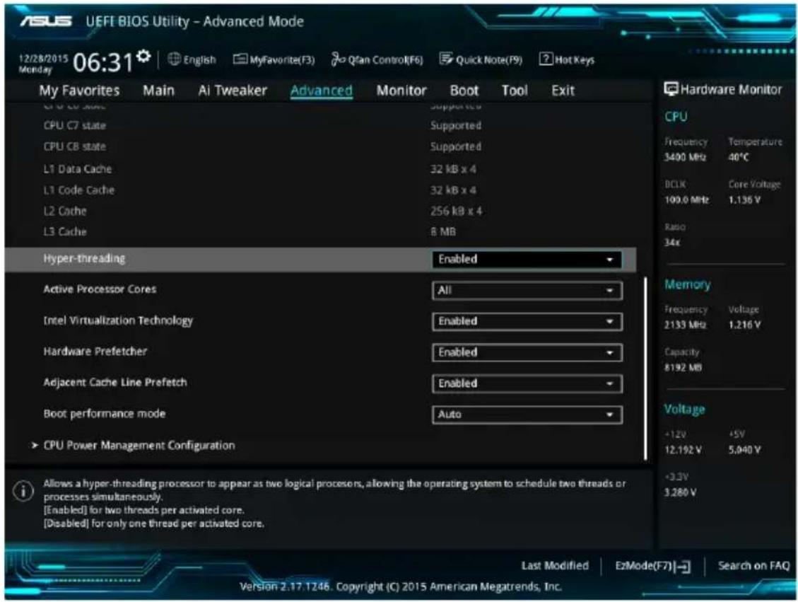Viewport: 798px width, 602px height.
Task: Click the Adjacent Cache Line Prefetch label
Action: (115, 383)
